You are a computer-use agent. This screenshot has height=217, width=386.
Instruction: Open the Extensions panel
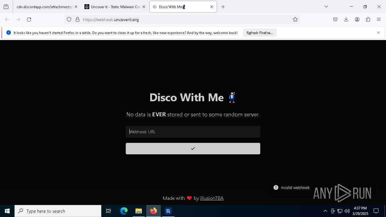point(368,20)
